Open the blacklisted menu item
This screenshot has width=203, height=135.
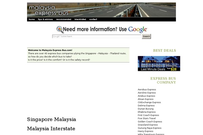[x=80, y=19]
